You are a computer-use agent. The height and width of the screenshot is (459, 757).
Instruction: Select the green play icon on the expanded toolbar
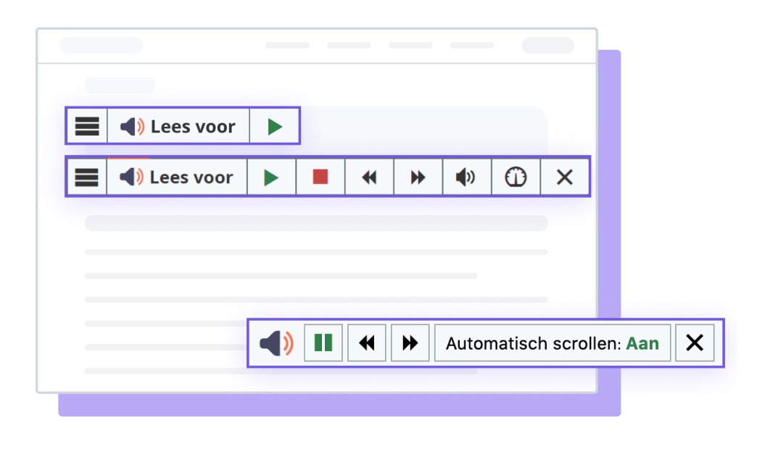[x=271, y=177]
